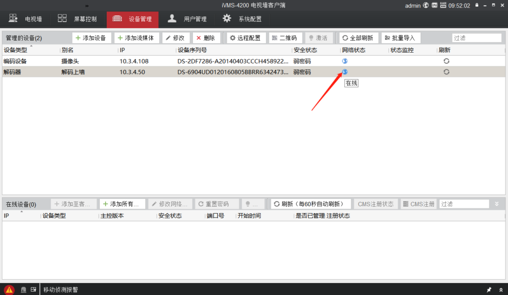Click the 全部刷新 button

pos(359,38)
